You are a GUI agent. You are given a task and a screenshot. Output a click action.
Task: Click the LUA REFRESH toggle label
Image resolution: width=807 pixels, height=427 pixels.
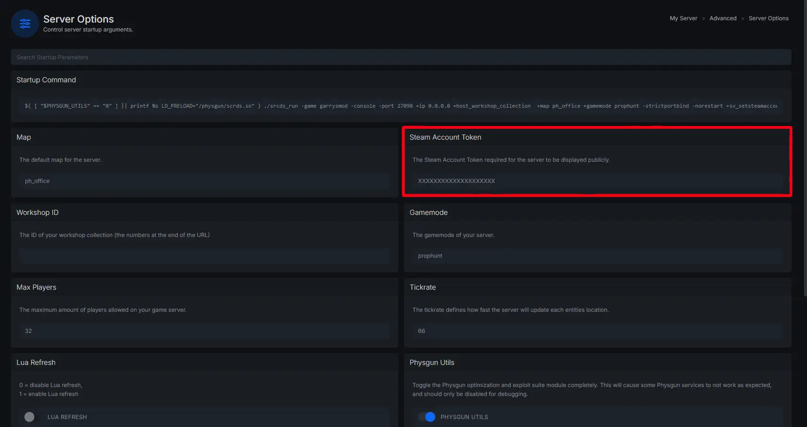point(67,417)
